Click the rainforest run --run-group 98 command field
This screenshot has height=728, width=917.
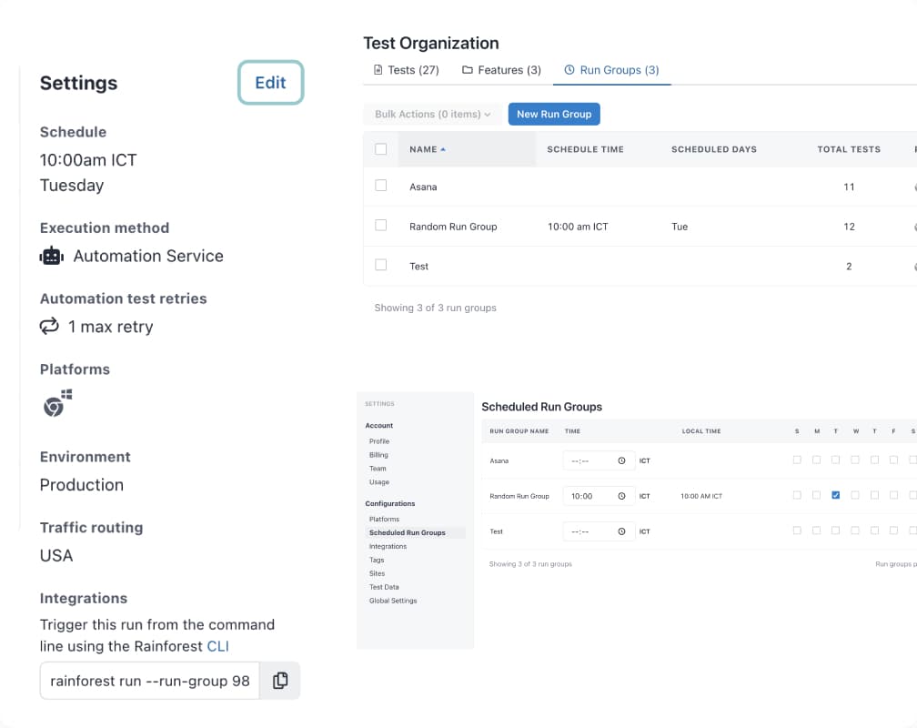(150, 681)
